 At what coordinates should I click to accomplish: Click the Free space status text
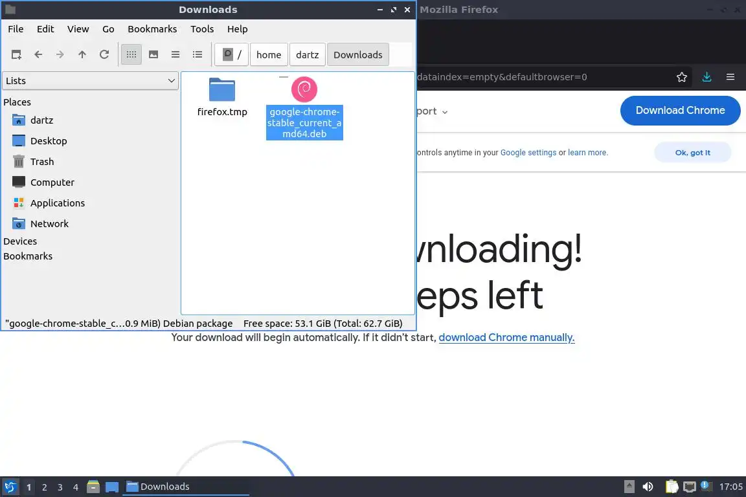(322, 324)
